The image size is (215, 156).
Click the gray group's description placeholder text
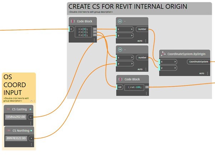coord(91,12)
